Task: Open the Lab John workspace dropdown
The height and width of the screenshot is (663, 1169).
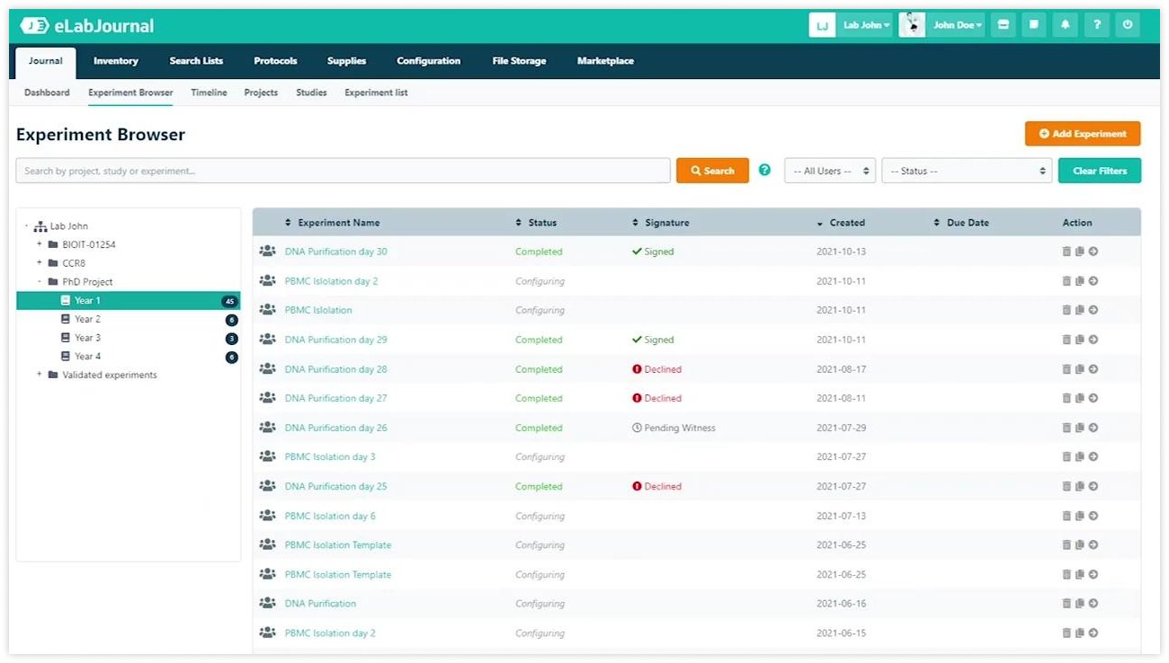Action: pos(865,24)
